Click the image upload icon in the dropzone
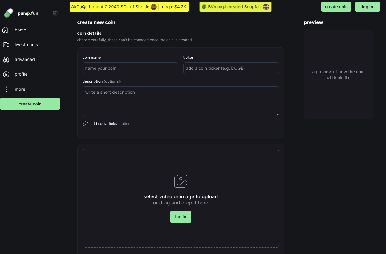The width and height of the screenshot is (386, 254). [181, 181]
